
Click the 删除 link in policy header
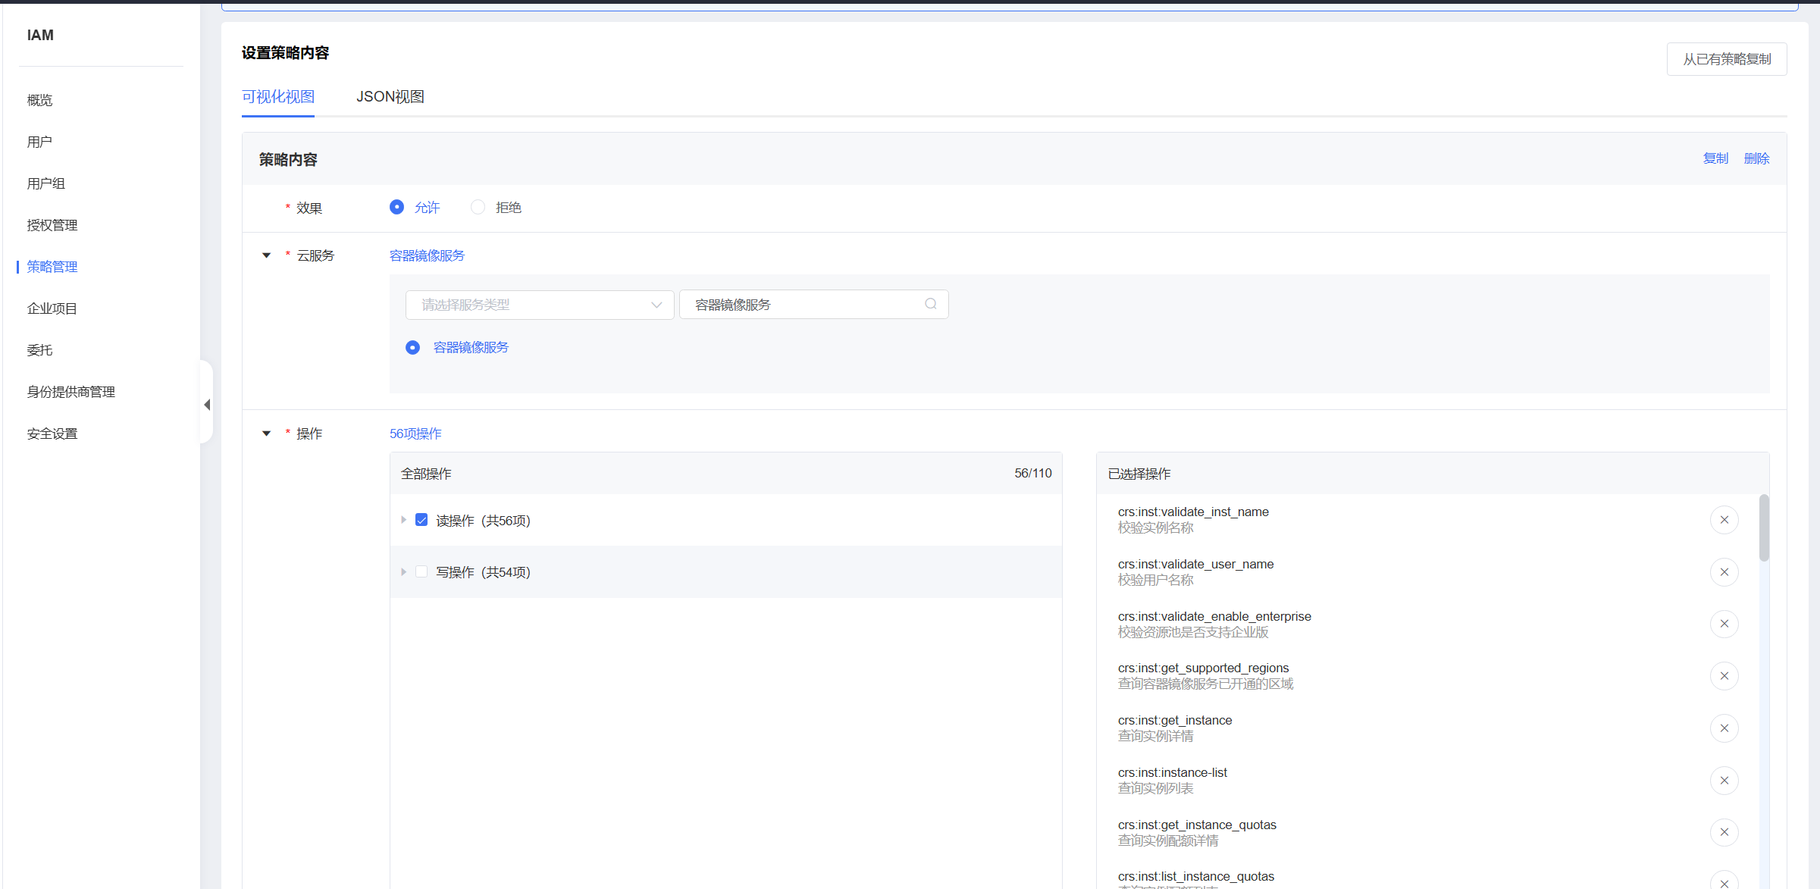point(1756,158)
